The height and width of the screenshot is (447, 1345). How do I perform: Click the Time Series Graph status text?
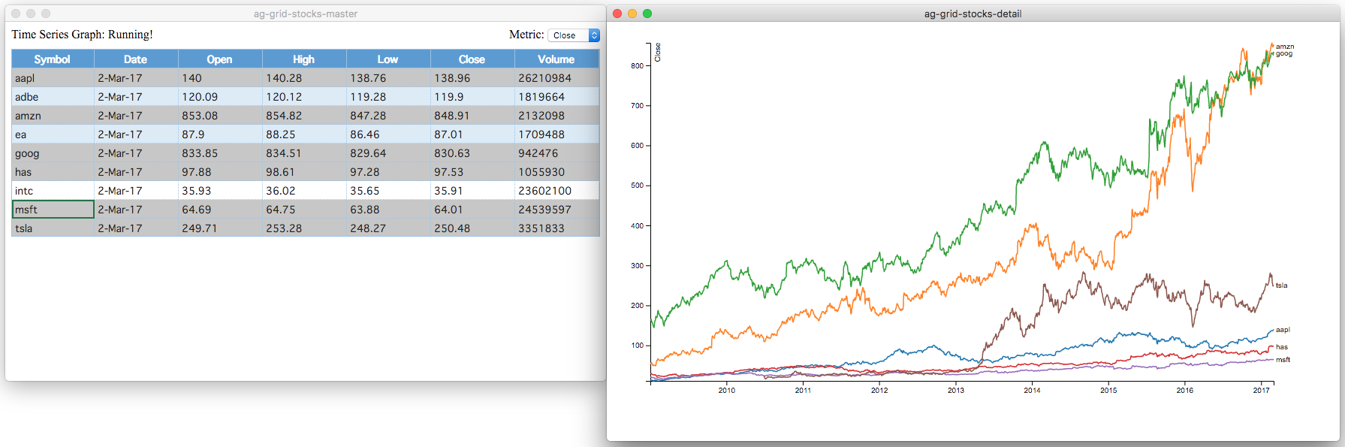(x=83, y=35)
